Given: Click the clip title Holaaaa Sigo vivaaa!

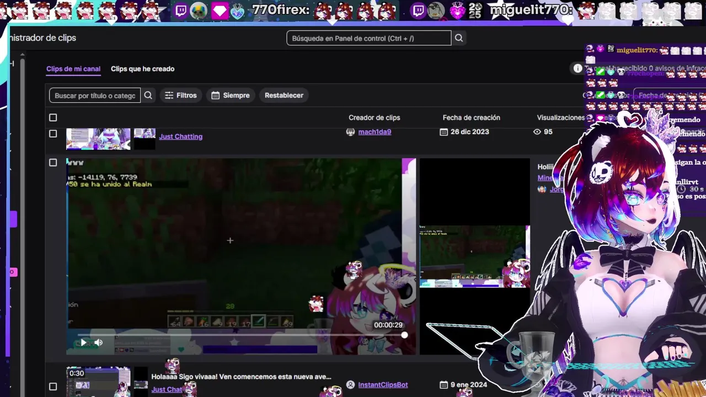Looking at the screenshot, I should [x=241, y=377].
